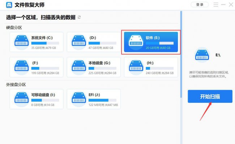Click the vertical scrollbar of partition list
This screenshot has height=144, width=235.
coord(181,54)
